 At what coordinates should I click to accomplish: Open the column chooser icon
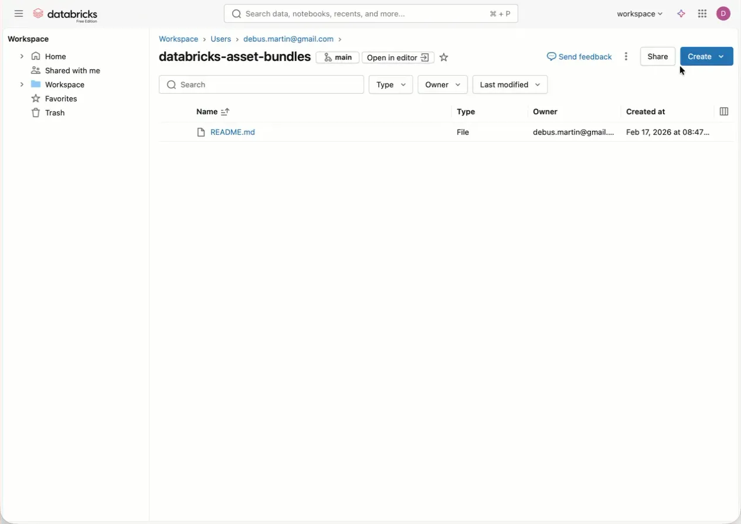(x=724, y=111)
